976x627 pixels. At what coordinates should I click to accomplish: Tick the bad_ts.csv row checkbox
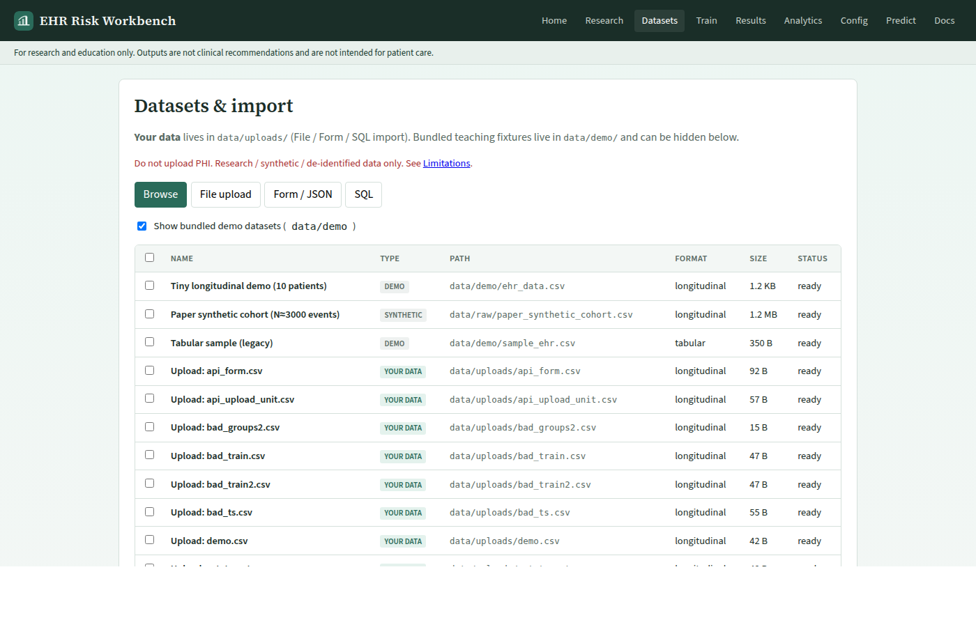pos(149,512)
